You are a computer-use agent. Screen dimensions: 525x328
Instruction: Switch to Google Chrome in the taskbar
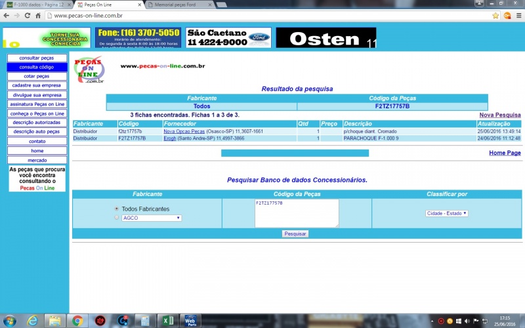(x=77, y=321)
